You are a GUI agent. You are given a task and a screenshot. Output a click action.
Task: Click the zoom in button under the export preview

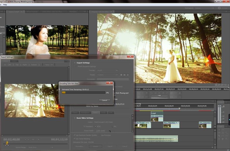[x=28, y=139]
